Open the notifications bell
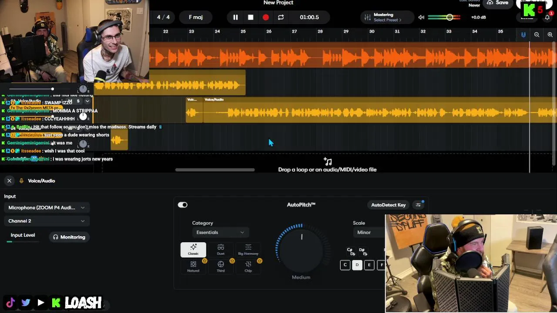 (547, 17)
